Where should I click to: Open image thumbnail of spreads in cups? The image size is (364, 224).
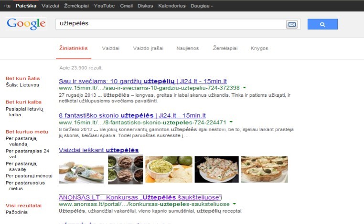[126, 170]
